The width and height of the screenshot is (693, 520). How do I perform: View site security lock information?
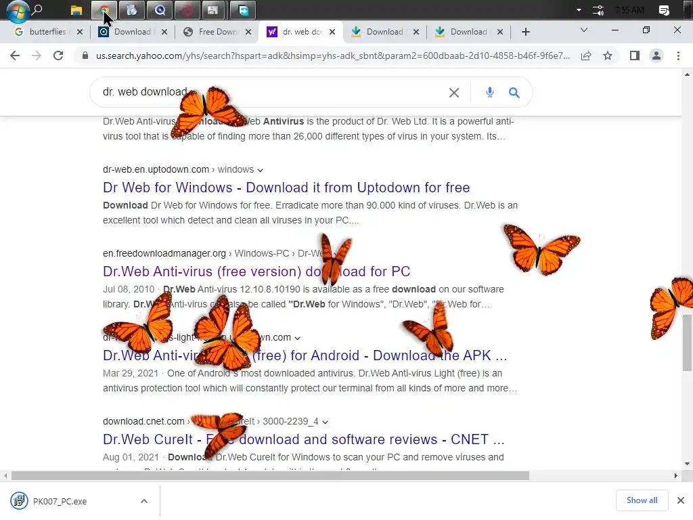click(85, 56)
